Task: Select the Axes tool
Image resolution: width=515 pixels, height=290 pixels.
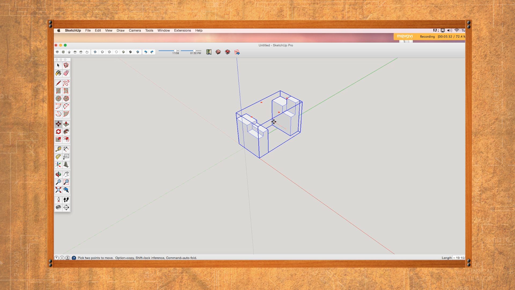Action: (x=58, y=165)
